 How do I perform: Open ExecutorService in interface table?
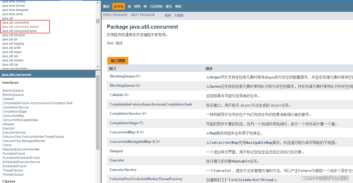pos(123,170)
